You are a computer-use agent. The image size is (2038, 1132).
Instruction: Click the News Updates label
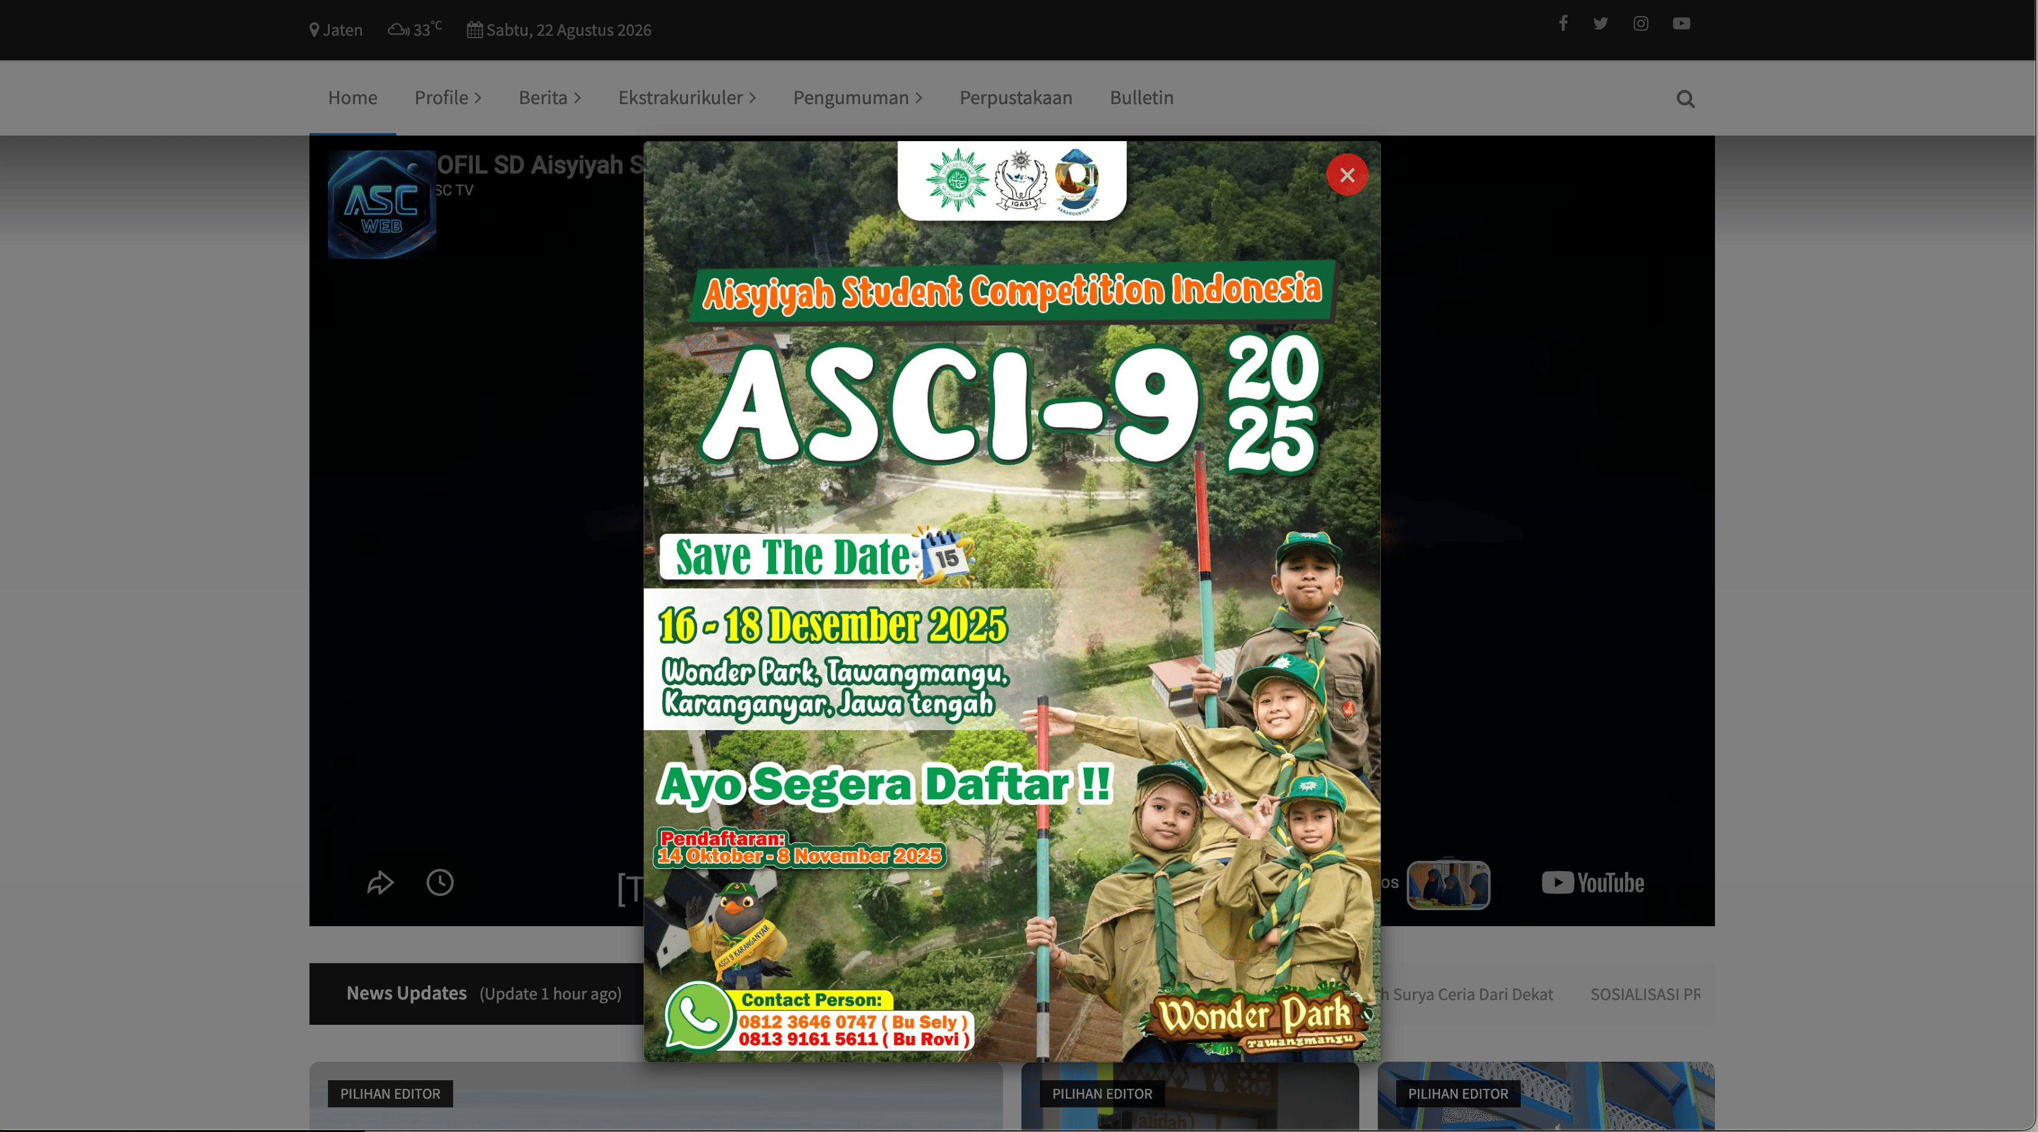(x=407, y=993)
